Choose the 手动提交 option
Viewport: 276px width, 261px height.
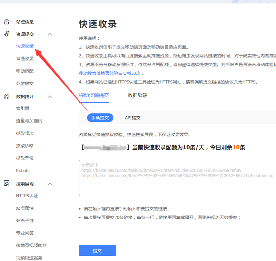click(x=100, y=118)
